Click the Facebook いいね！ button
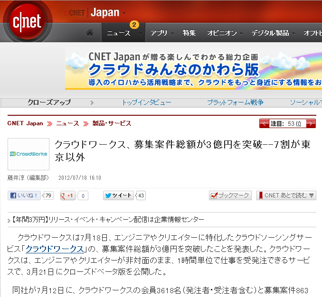This screenshot has width=322, height=297. click(24, 195)
